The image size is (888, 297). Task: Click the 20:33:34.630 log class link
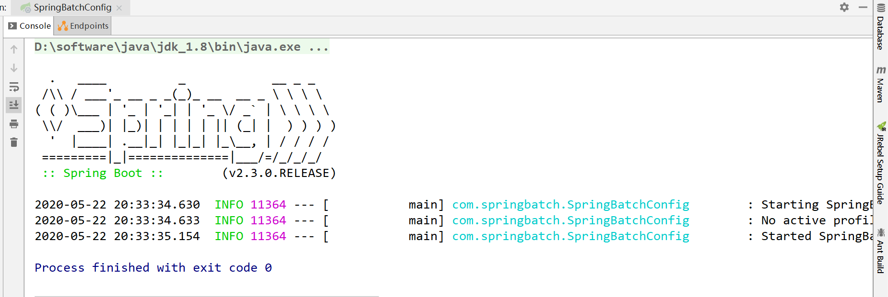coord(570,205)
